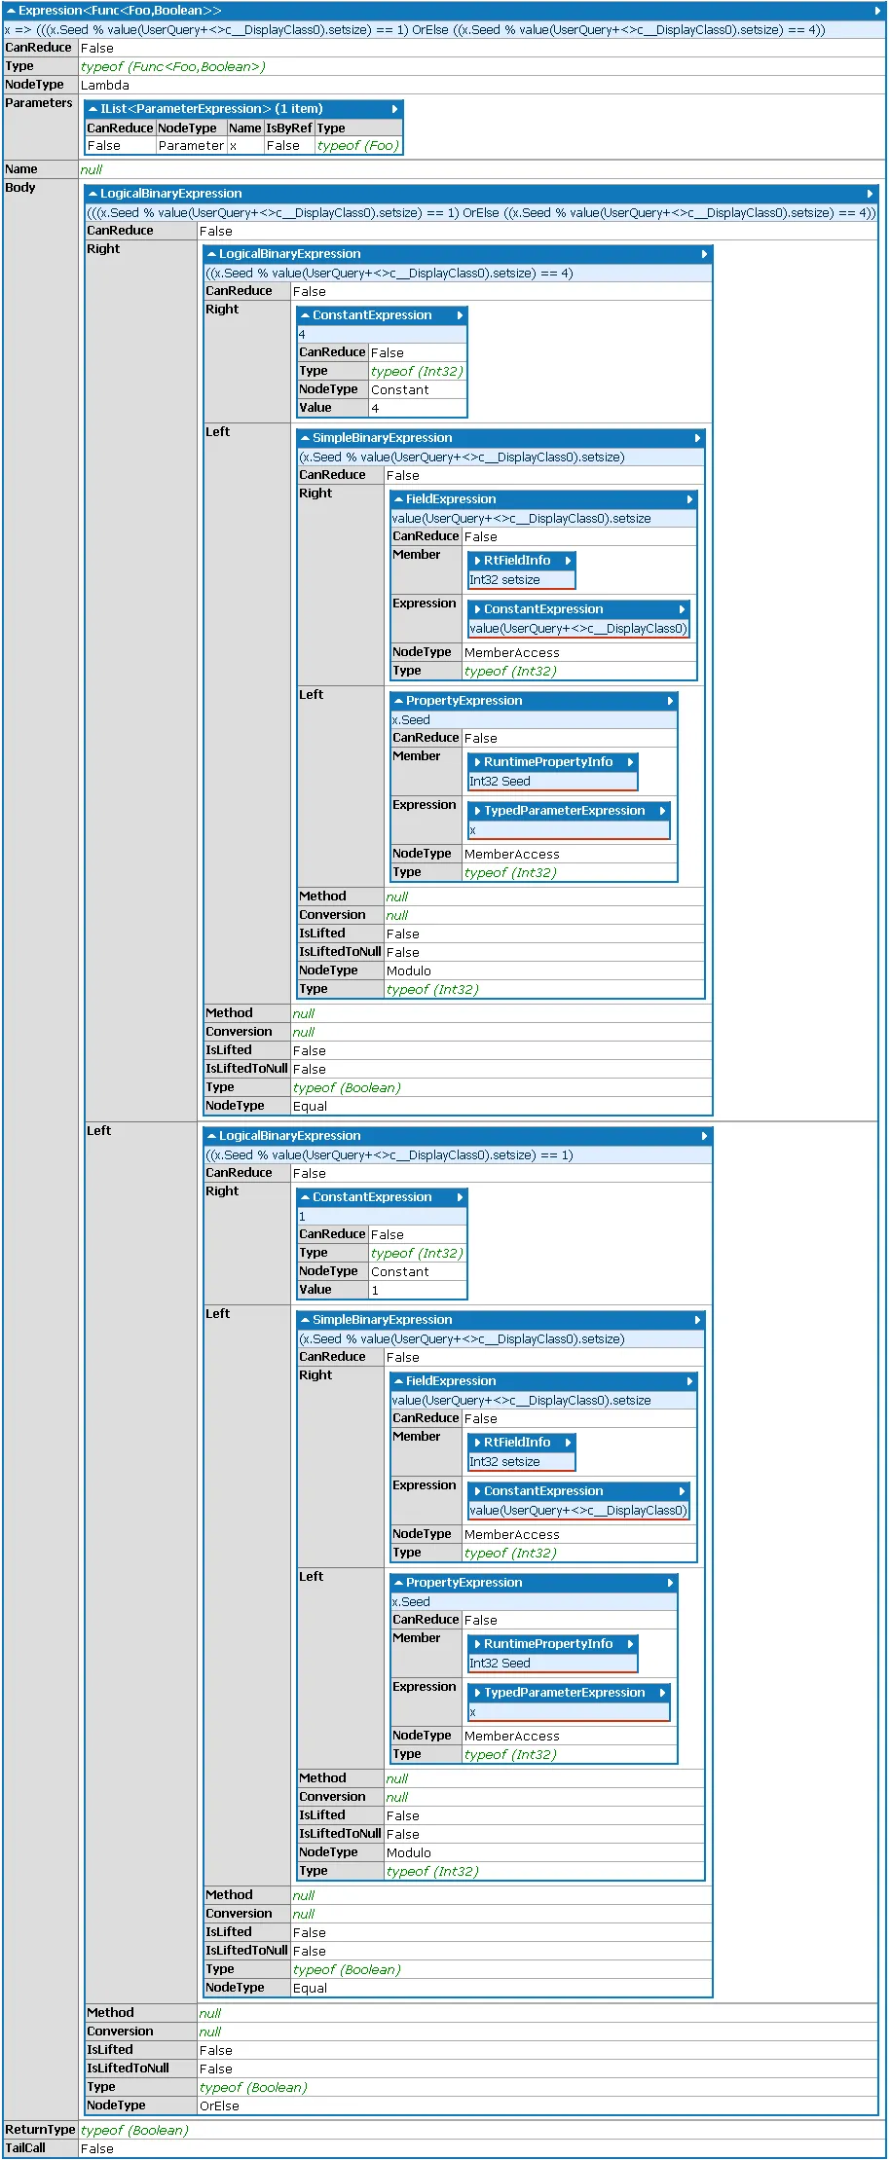
Task: Click right arrow on FieldExpression header in == 1 branch
Action: [689, 1381]
